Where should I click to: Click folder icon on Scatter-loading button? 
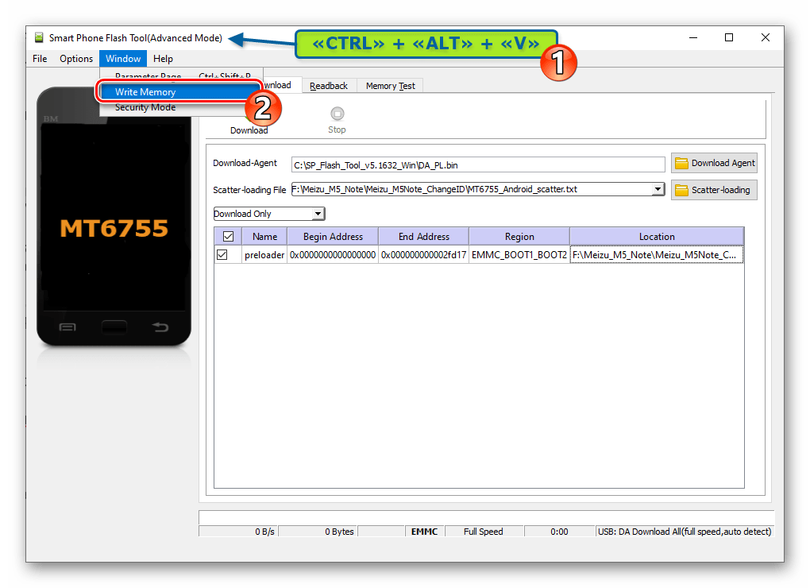coord(681,190)
